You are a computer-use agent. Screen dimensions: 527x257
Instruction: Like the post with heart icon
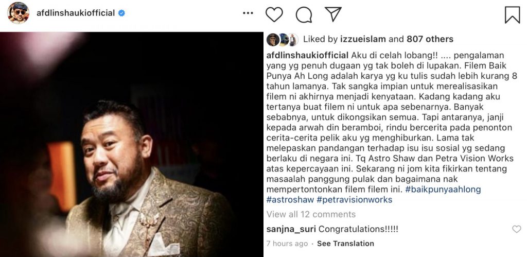274,14
